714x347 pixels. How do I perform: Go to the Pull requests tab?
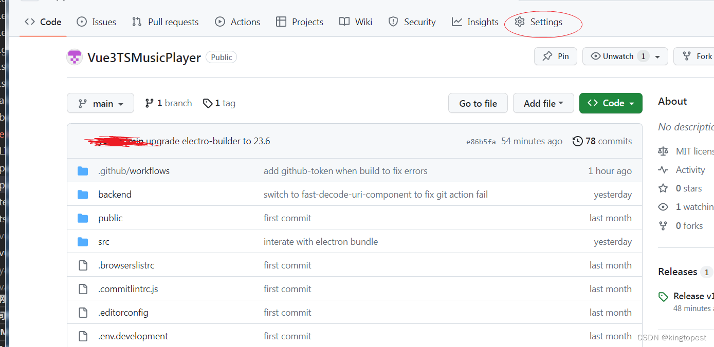tap(165, 22)
